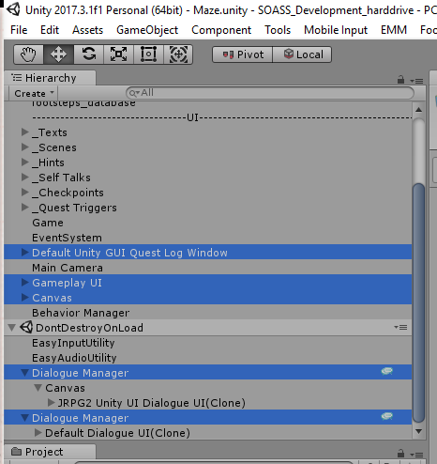Open the Create dropdown in Hierarchy

(34, 93)
